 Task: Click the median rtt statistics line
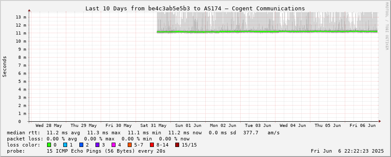[143, 133]
